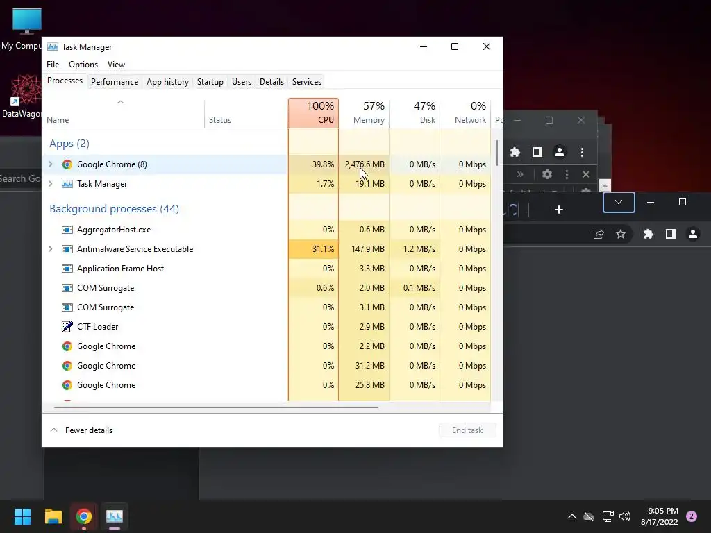
Task: Click Chrome's bookmark star icon
Action: [620, 234]
